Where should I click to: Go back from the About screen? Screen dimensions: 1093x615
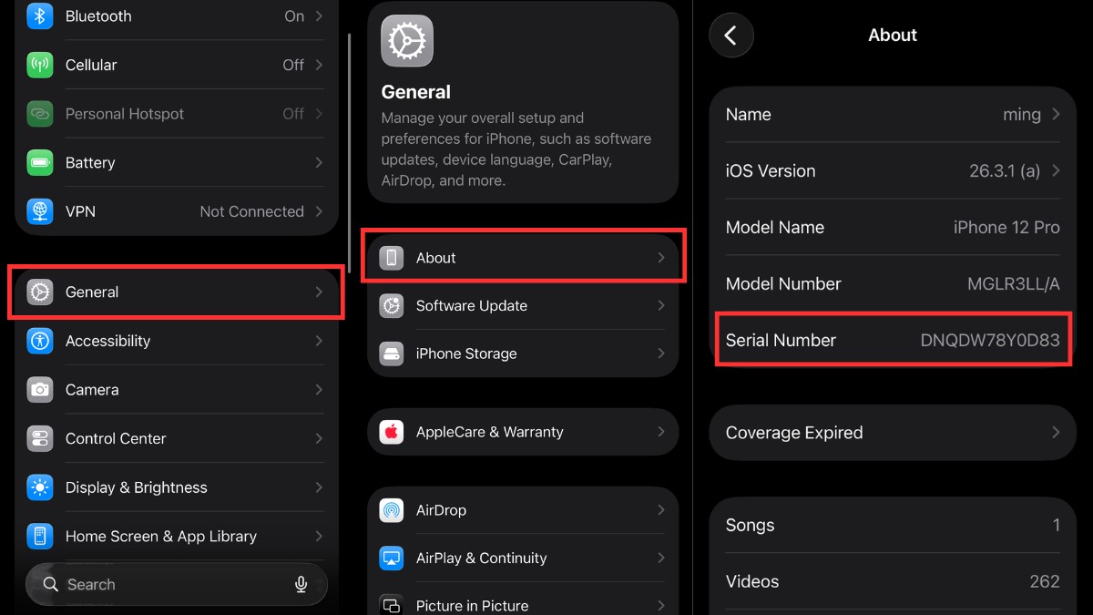[x=731, y=36]
